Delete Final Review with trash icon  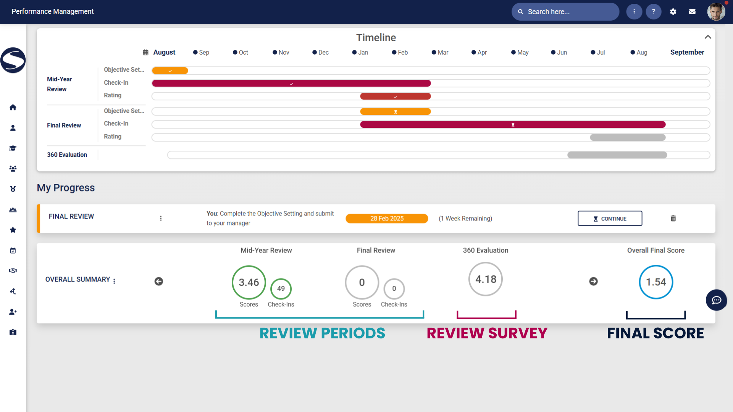673,219
